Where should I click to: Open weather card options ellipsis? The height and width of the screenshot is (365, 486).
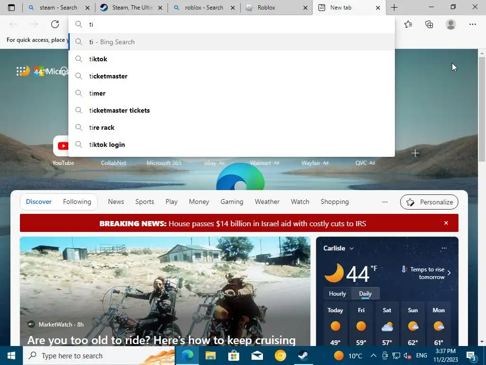click(444, 248)
